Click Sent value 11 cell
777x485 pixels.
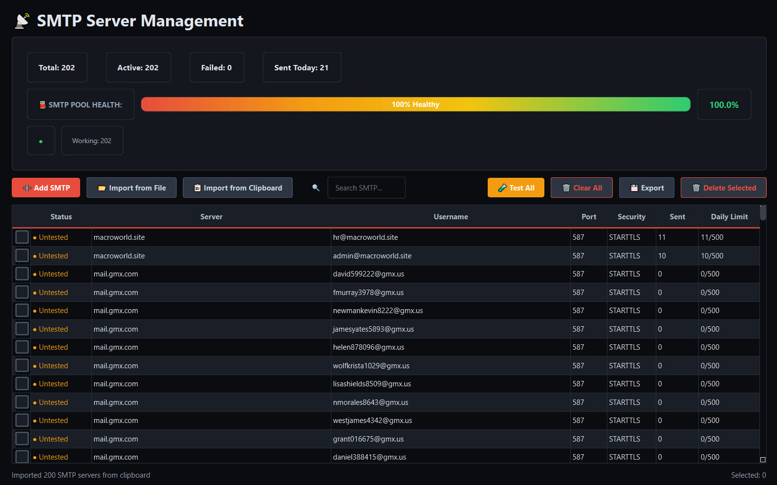(677, 237)
